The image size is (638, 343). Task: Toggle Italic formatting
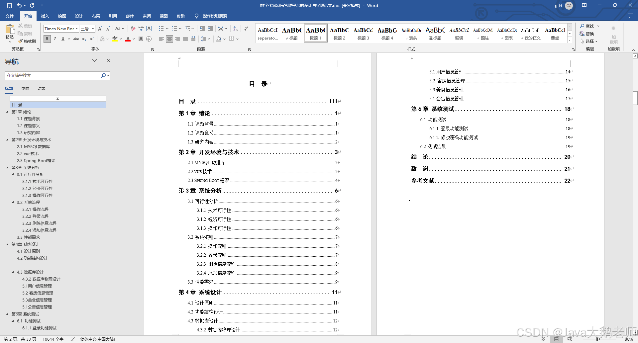(55, 39)
